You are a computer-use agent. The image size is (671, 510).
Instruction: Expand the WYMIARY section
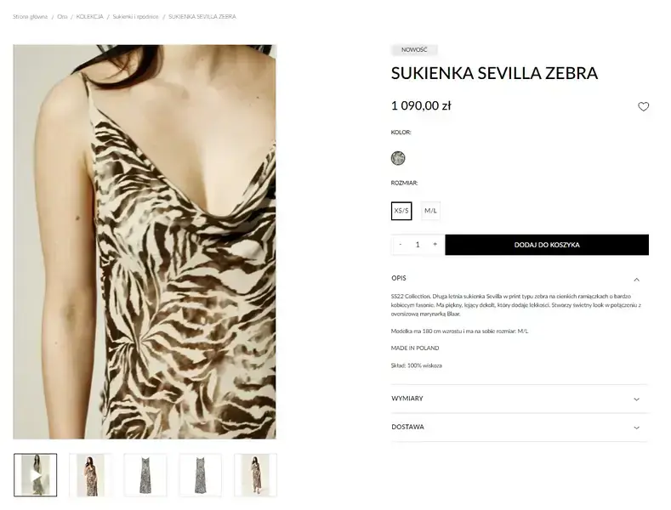pos(520,399)
